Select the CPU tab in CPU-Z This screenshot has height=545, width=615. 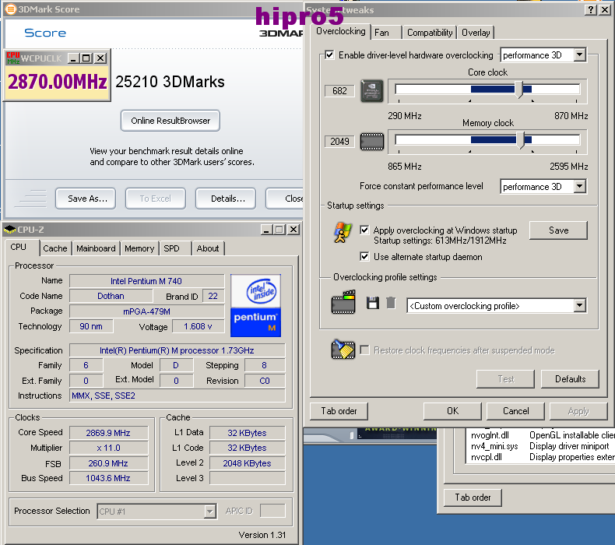point(22,248)
